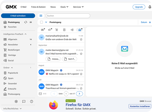
Task: Open GMX Magazin email dated 08.07.26
Action: coord(61,86)
